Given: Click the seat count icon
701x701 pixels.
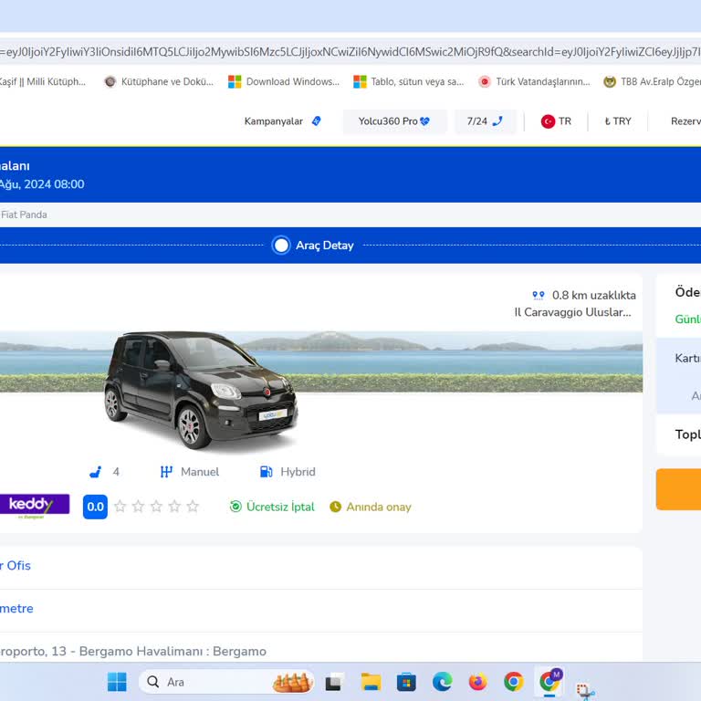Looking at the screenshot, I should 95,472.
